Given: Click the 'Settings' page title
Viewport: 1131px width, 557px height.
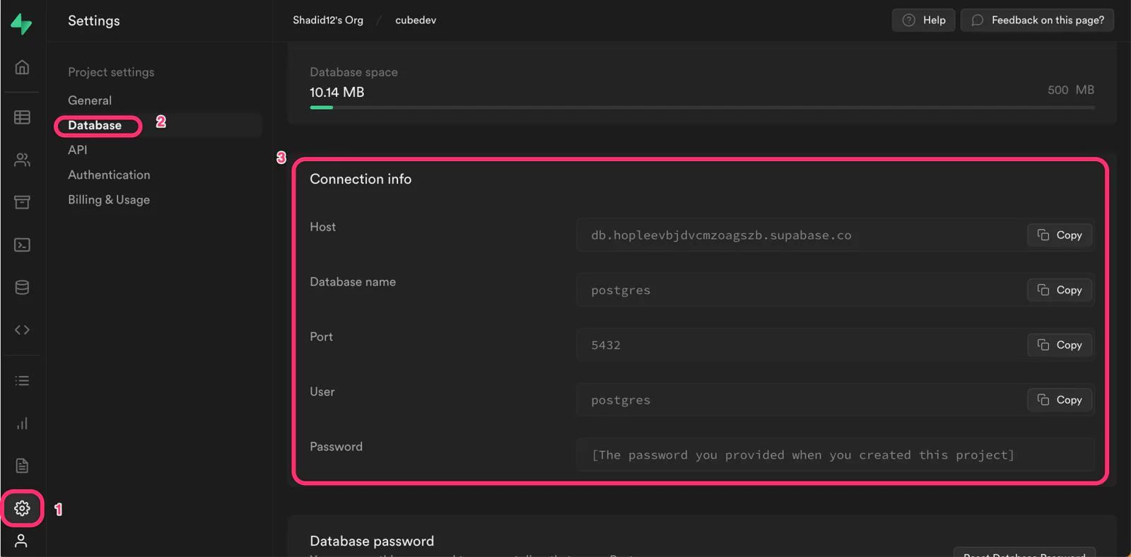Looking at the screenshot, I should (94, 20).
